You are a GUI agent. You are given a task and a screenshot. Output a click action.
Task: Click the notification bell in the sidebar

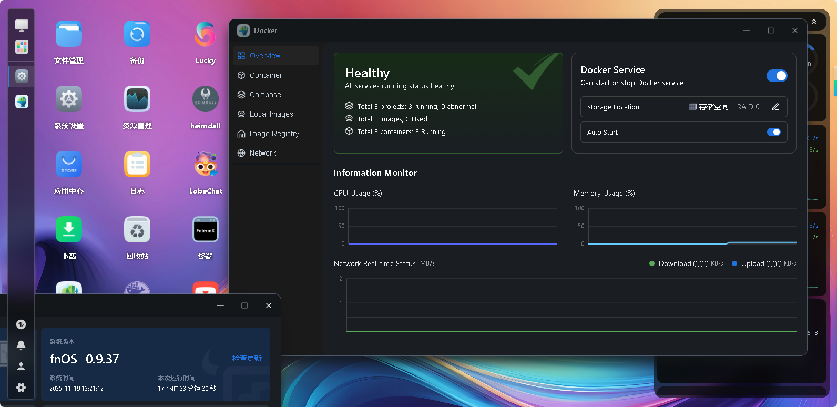click(x=21, y=345)
